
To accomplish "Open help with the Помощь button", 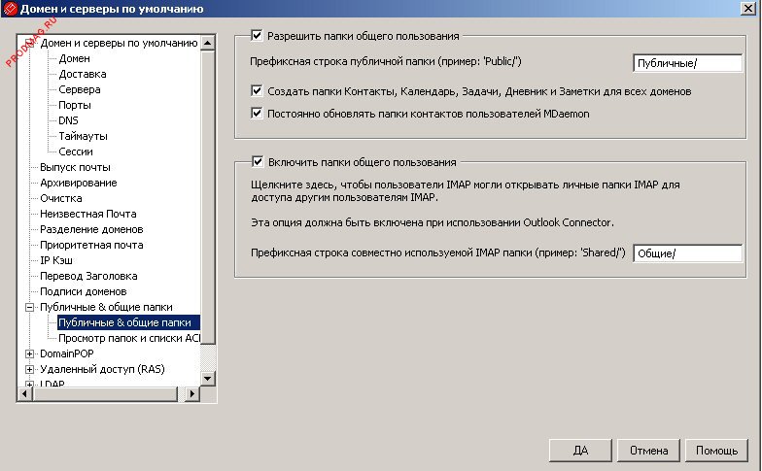I will [717, 451].
